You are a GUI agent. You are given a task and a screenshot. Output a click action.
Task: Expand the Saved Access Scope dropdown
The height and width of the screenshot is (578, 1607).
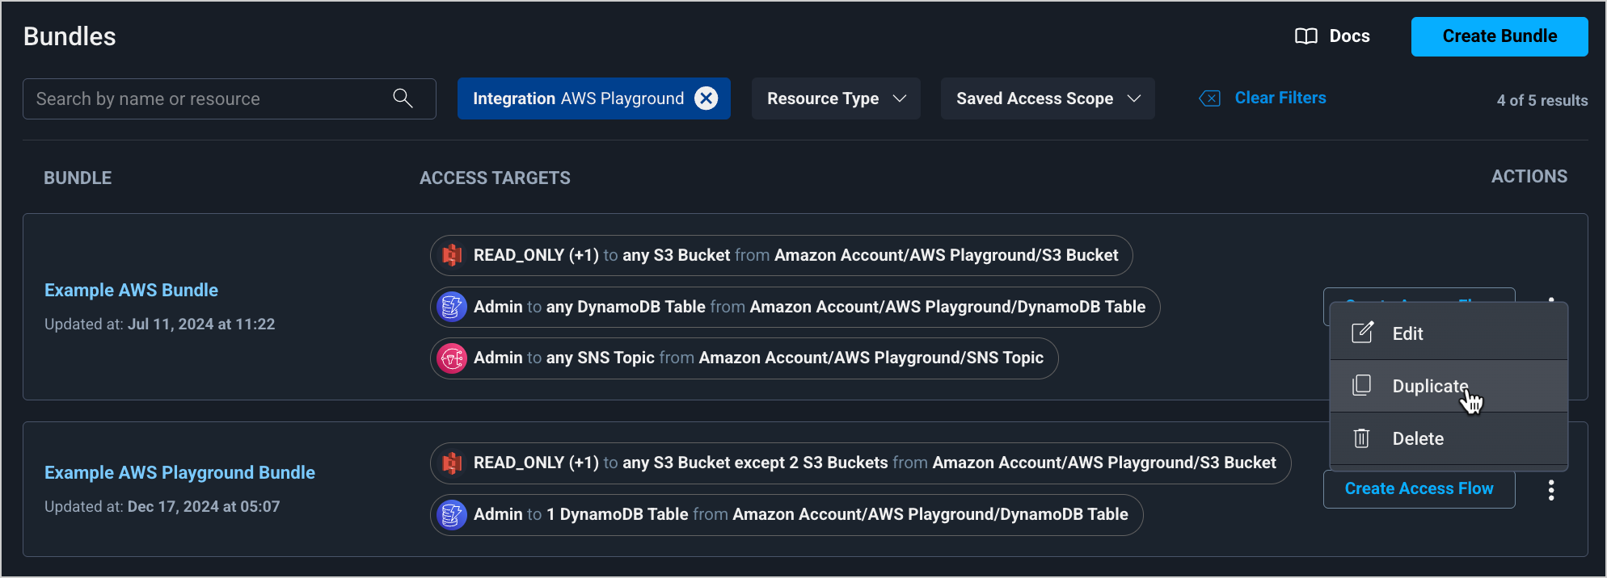point(1047,98)
